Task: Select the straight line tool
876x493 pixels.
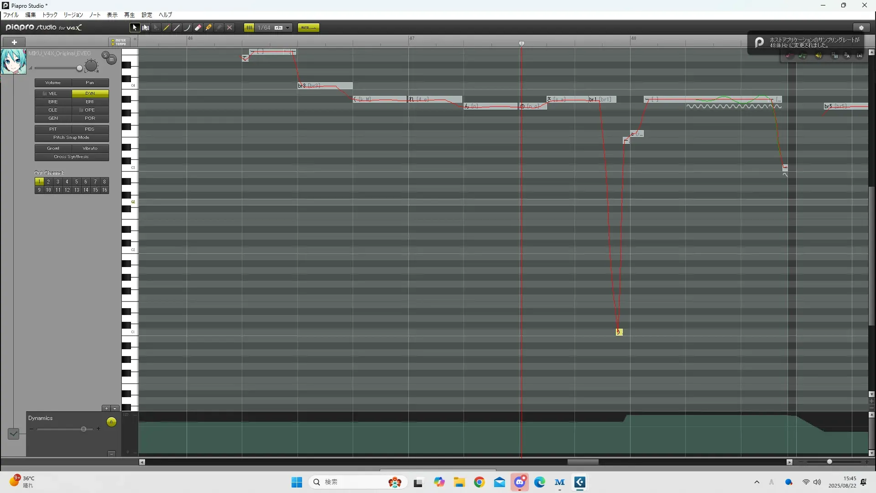Action: 177,28
